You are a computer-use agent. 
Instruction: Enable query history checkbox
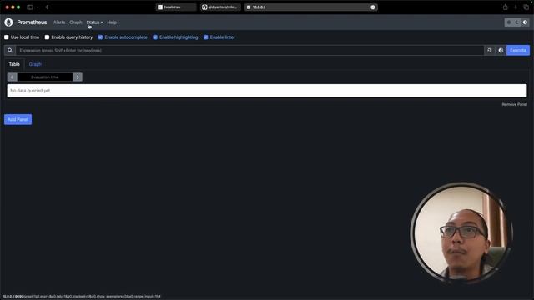(x=47, y=37)
